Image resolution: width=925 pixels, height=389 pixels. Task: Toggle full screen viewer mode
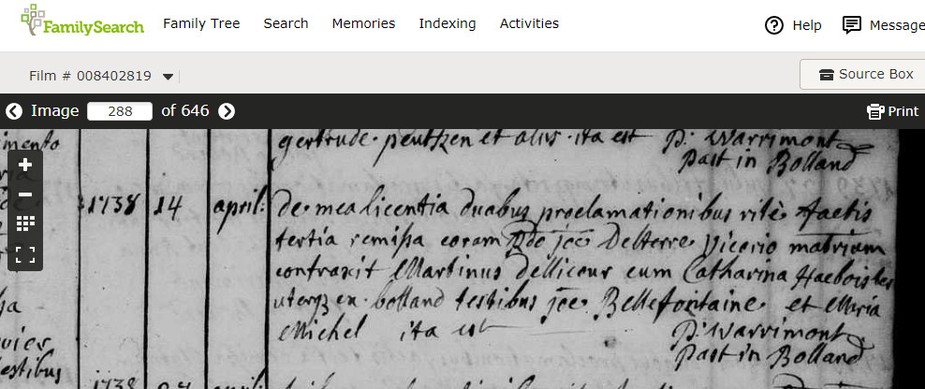[25, 254]
